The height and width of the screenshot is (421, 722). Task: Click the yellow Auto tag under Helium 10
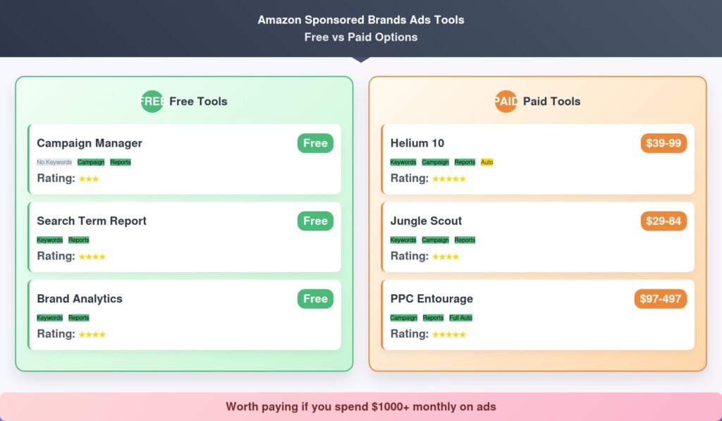point(487,162)
